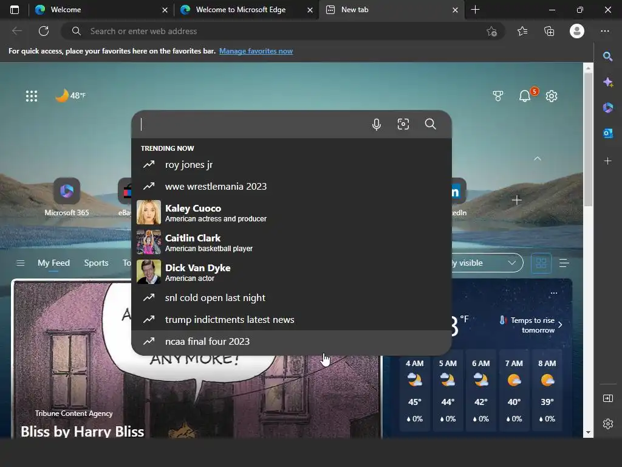Select 8 AM hourly forecast
622x467 pixels.
point(547,391)
